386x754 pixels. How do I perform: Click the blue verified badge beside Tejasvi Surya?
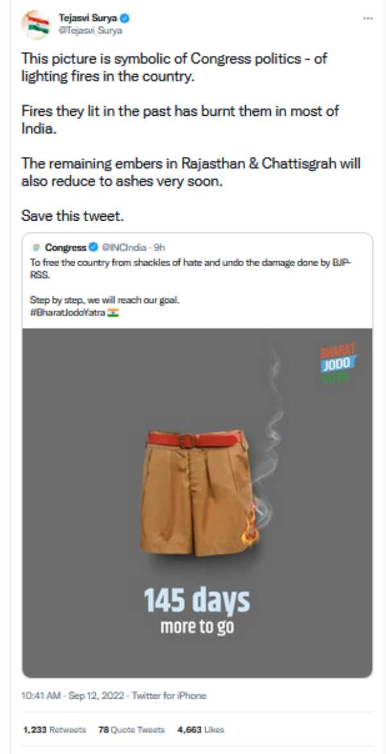coord(125,19)
